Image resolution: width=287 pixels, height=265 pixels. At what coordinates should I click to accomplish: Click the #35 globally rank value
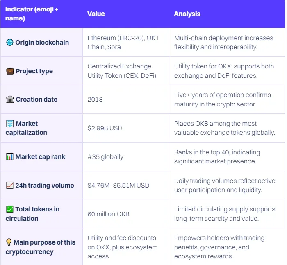(105, 157)
